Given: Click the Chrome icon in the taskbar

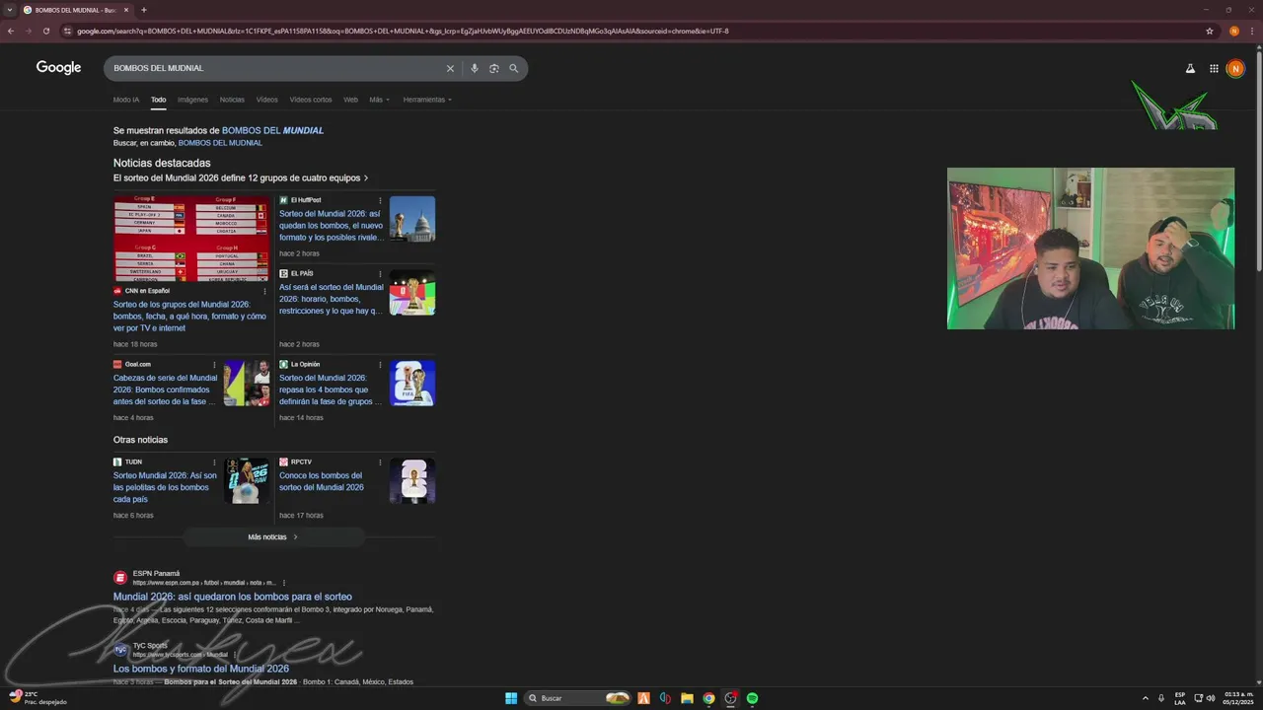Looking at the screenshot, I should (x=708, y=698).
